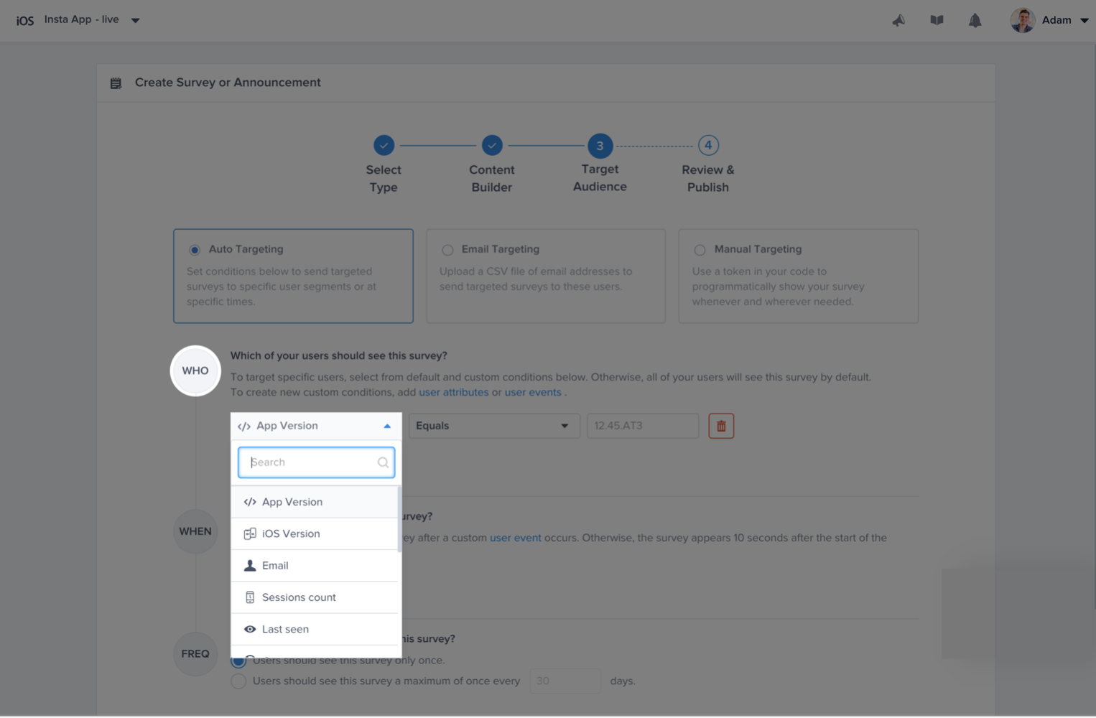Click the calendar icon beside Create Survey or Announcement
Screen dimensions: 1096x718
click(115, 82)
